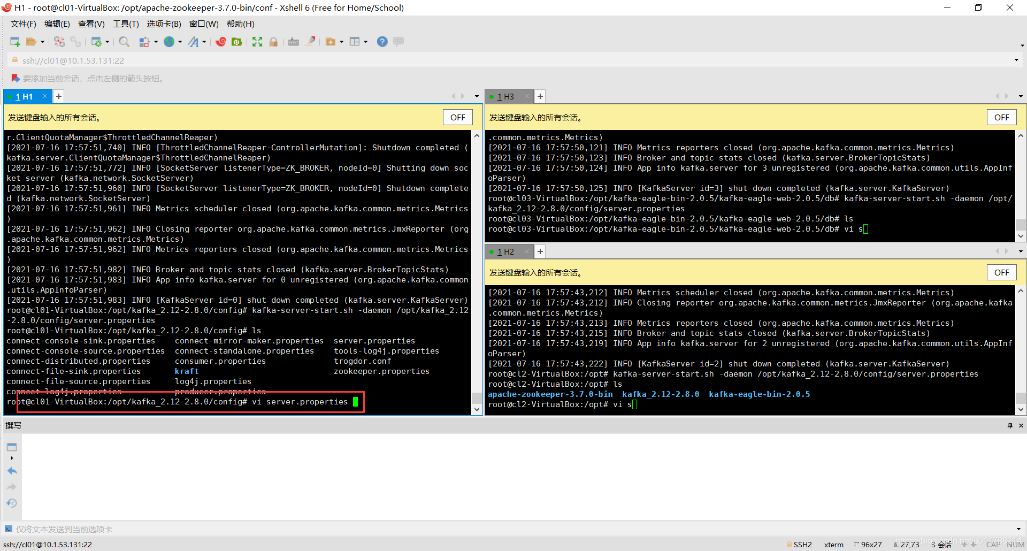Click the keyboard mapping icon
This screenshot has height=551, width=1027.
point(294,42)
